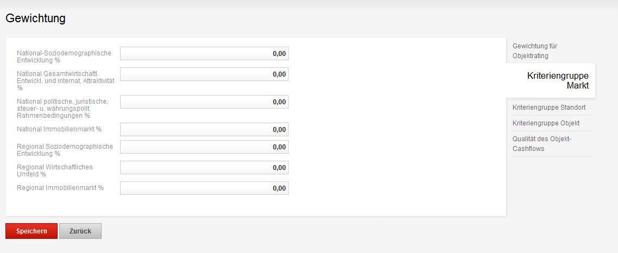Select the Regional Immobilienmarkt % input box

[x=204, y=188]
